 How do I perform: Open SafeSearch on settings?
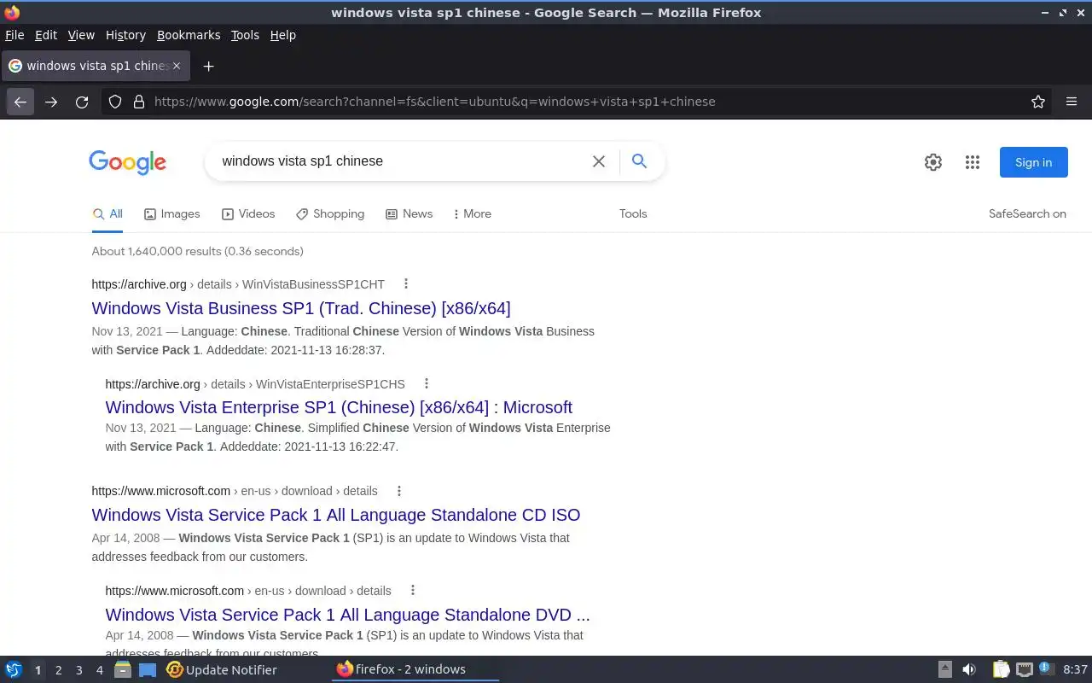tap(1027, 214)
